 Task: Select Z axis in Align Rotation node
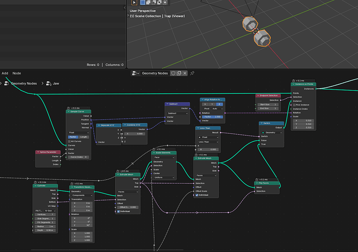tap(219, 104)
